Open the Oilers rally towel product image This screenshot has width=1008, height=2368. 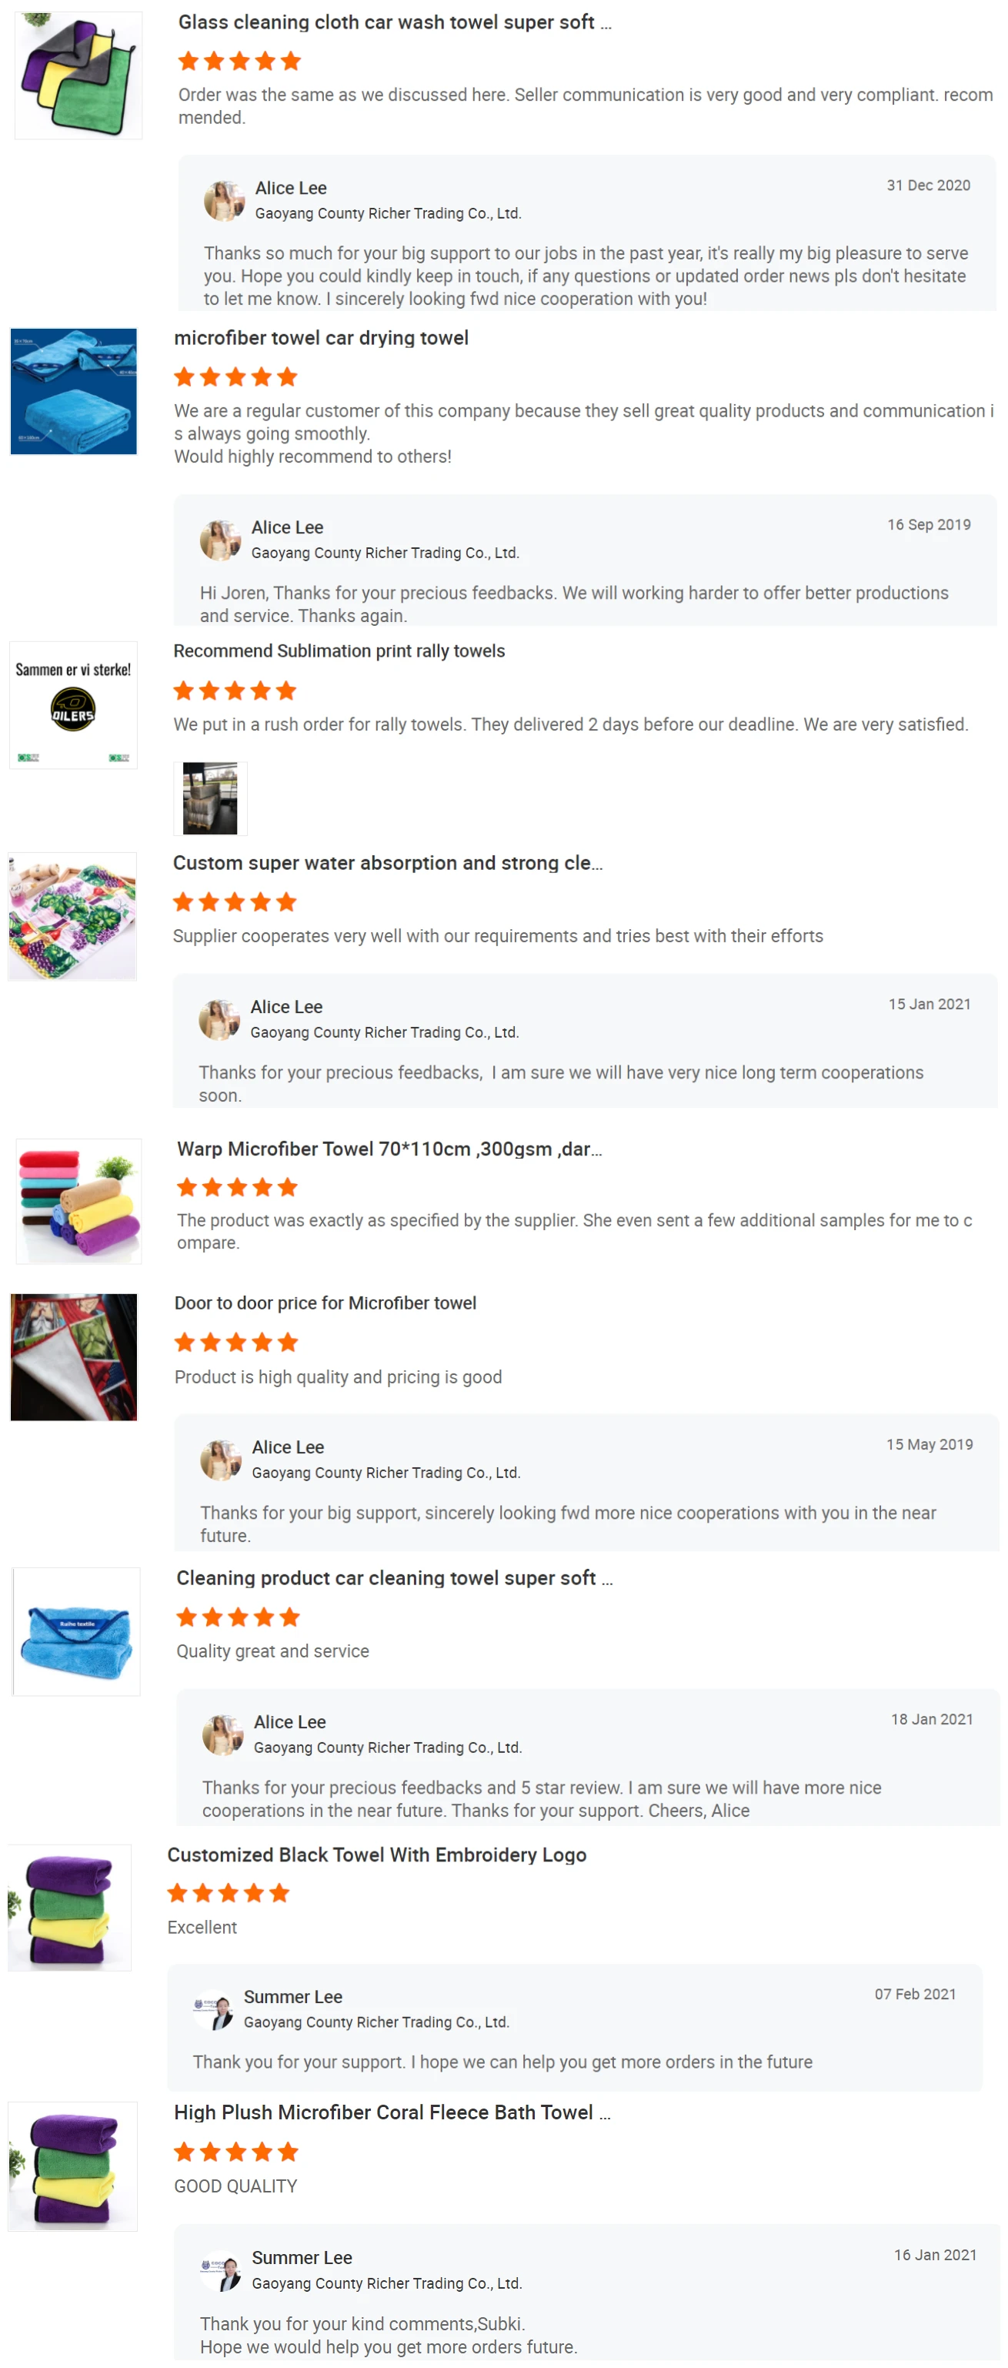74,705
